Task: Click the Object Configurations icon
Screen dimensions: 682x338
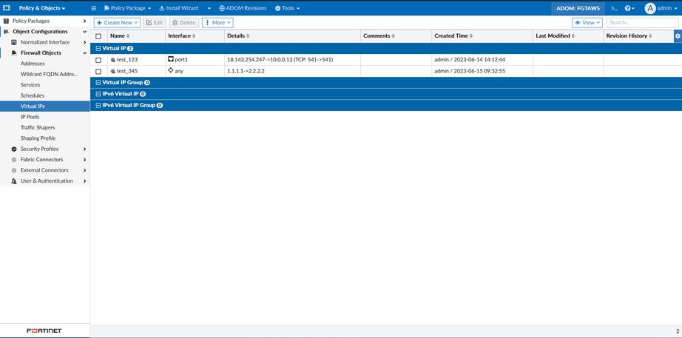Action: (6, 32)
